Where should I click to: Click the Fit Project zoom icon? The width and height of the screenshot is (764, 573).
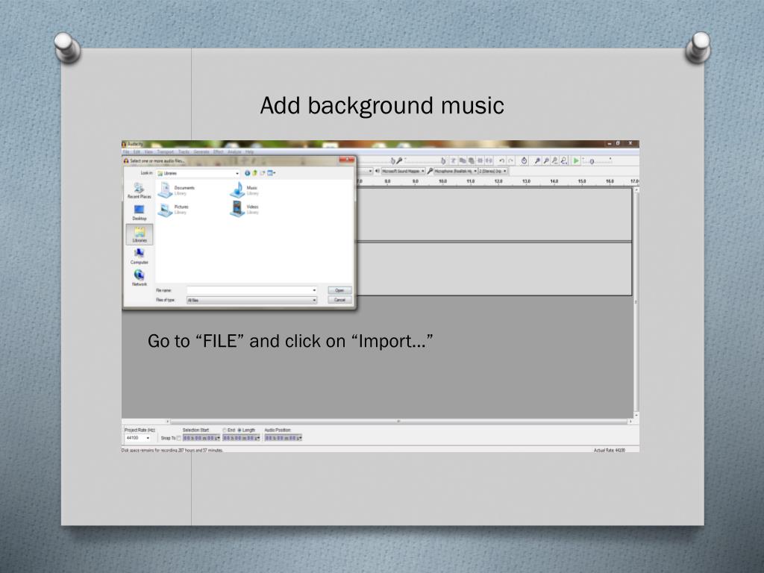[564, 161]
